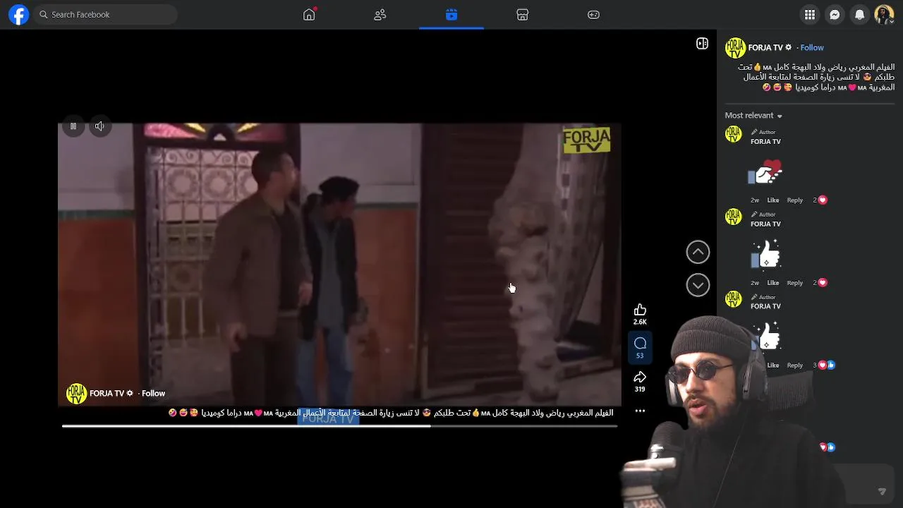Open second comment author name FORJA TV
903x508 pixels.
pos(765,224)
